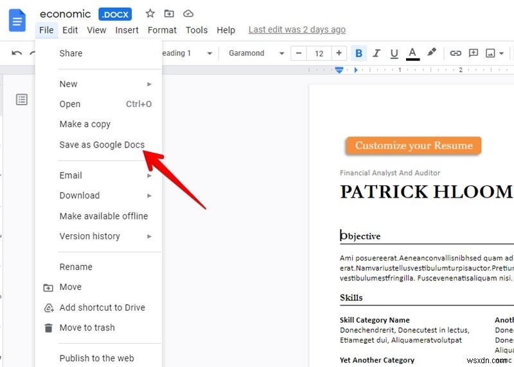
Task: Star the economic document
Action: point(150,13)
